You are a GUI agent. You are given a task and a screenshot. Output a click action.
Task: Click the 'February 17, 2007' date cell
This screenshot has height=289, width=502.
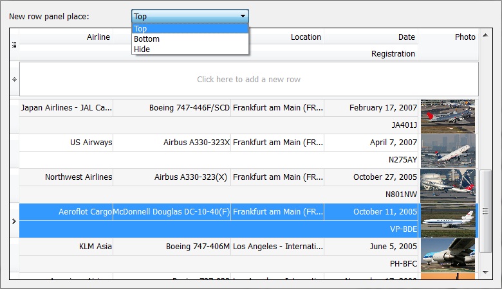coord(371,108)
